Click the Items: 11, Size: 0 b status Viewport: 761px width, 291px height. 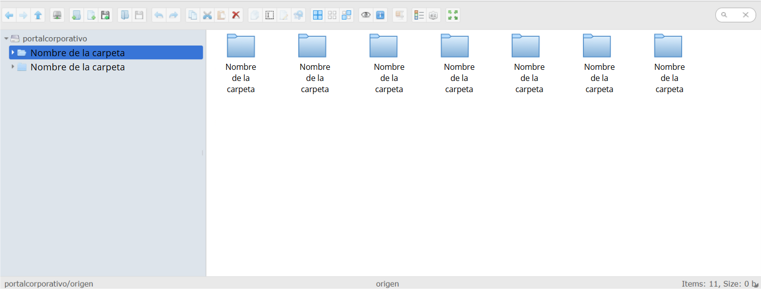coord(719,284)
